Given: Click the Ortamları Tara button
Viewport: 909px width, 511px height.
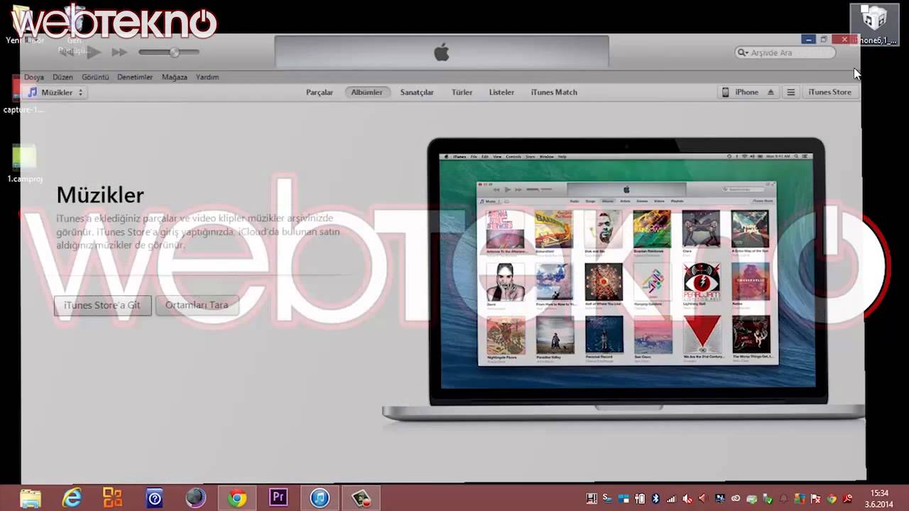Looking at the screenshot, I should tap(197, 305).
